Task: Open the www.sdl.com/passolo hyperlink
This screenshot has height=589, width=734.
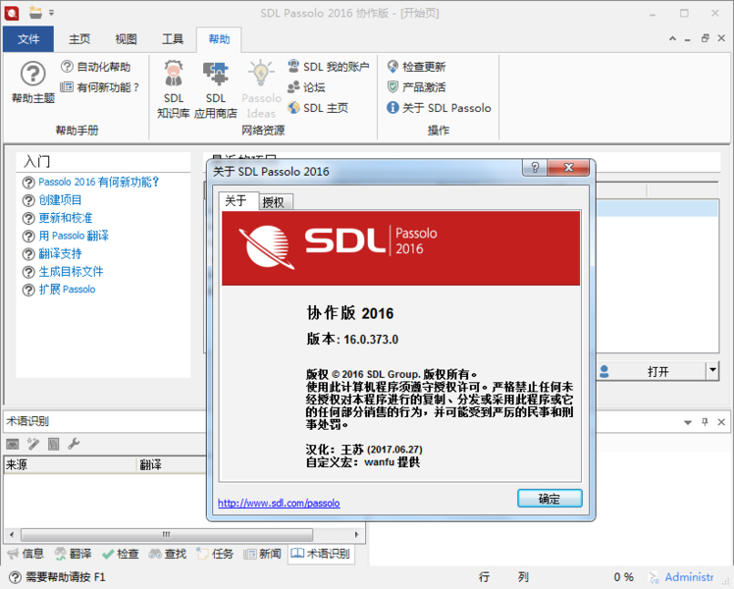Action: pos(279,503)
